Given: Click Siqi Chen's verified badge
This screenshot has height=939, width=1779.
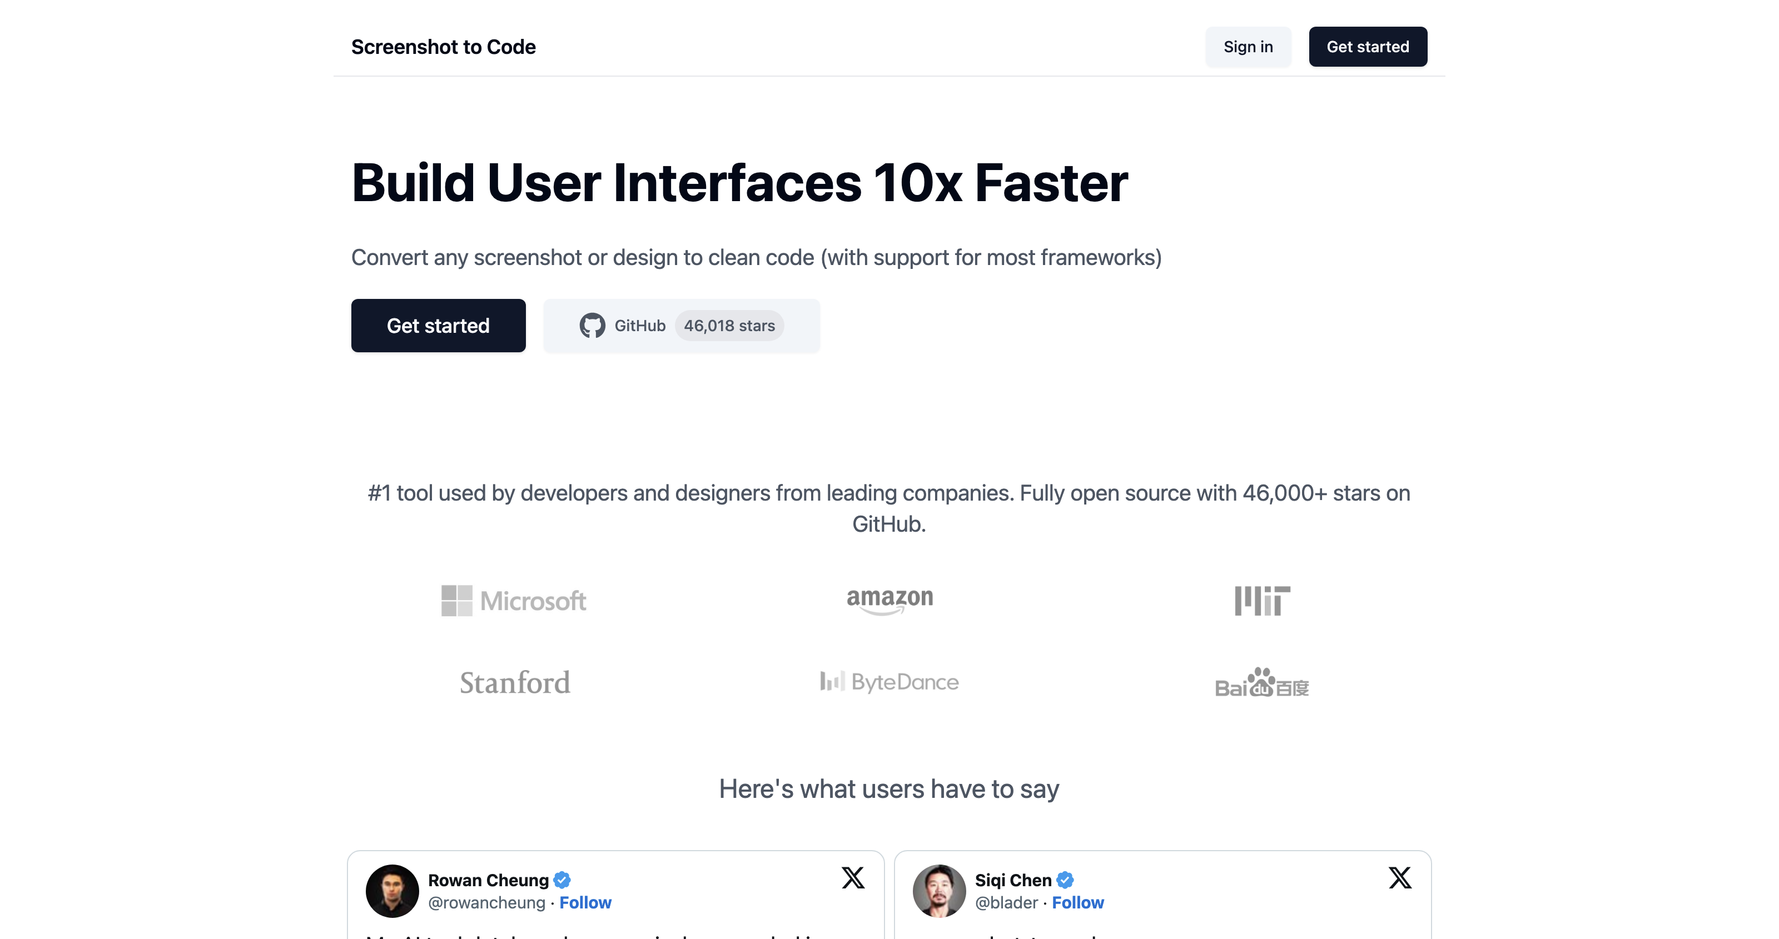Looking at the screenshot, I should (1065, 880).
